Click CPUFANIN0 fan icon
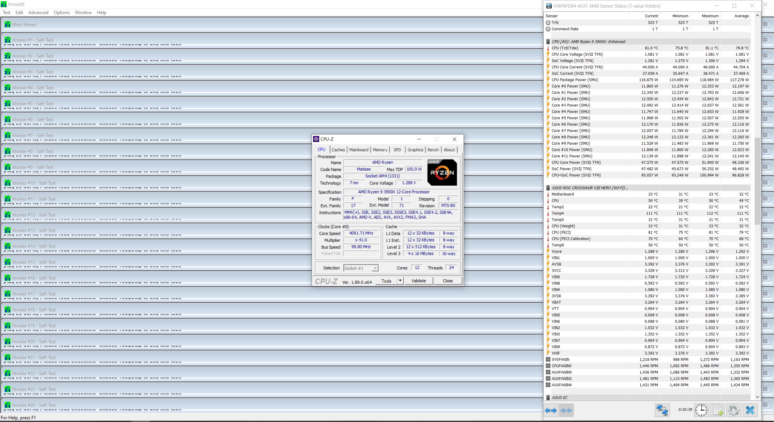Viewport: 774px width, 422px height. (548, 366)
